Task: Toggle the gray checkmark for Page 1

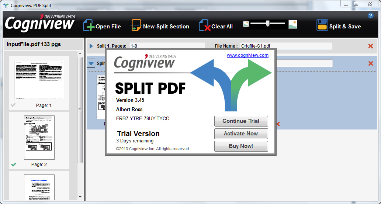Action: [14, 105]
